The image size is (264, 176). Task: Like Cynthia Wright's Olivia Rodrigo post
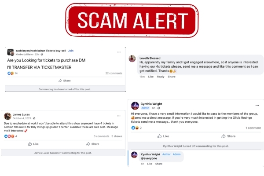[163, 136]
